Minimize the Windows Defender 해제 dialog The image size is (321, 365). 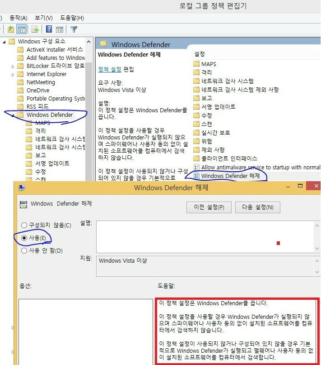coord(288,187)
